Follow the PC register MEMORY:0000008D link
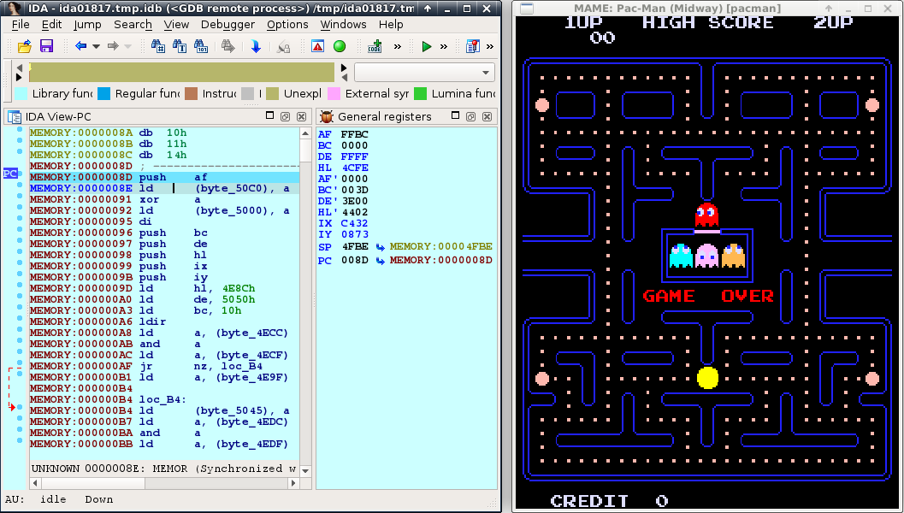 pyautogui.click(x=441, y=261)
